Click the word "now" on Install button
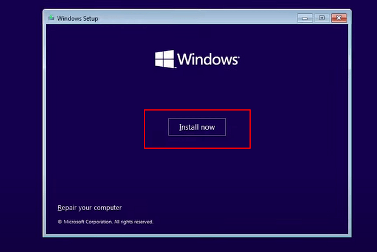 209,128
